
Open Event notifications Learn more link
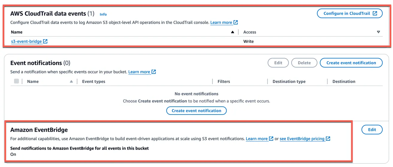(x=139, y=72)
